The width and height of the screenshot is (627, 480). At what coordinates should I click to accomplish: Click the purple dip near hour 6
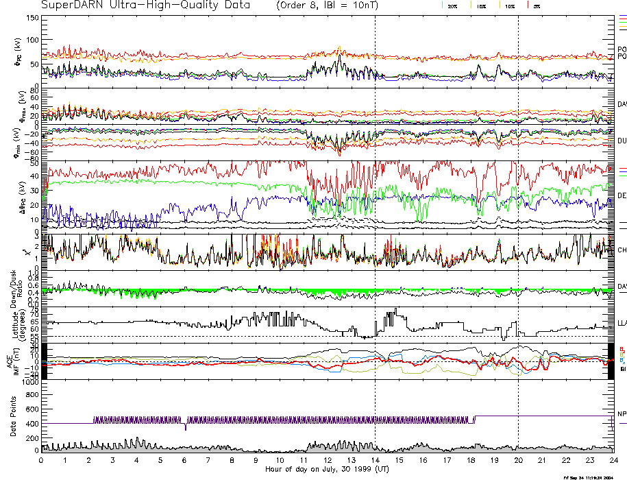[186, 425]
